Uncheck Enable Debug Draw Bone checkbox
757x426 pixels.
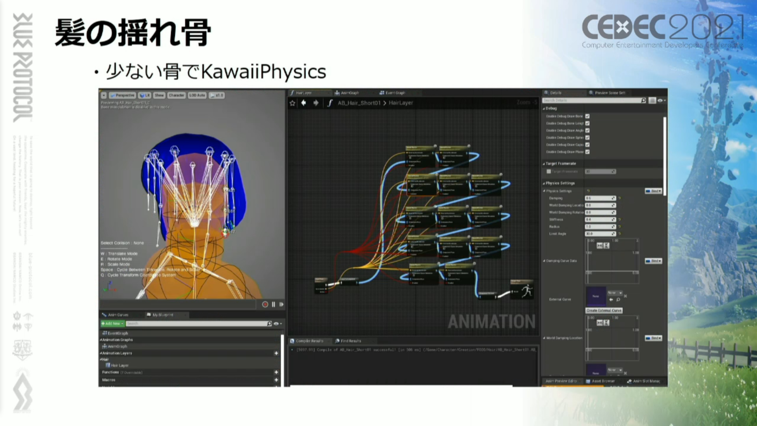[587, 116]
